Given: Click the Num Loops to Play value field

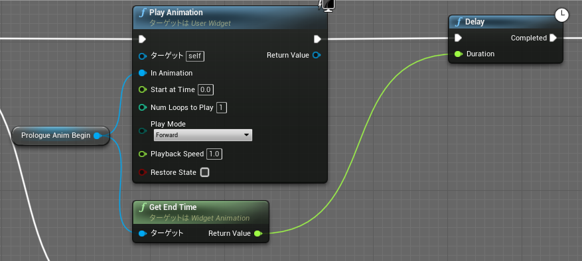Looking at the screenshot, I should (221, 108).
